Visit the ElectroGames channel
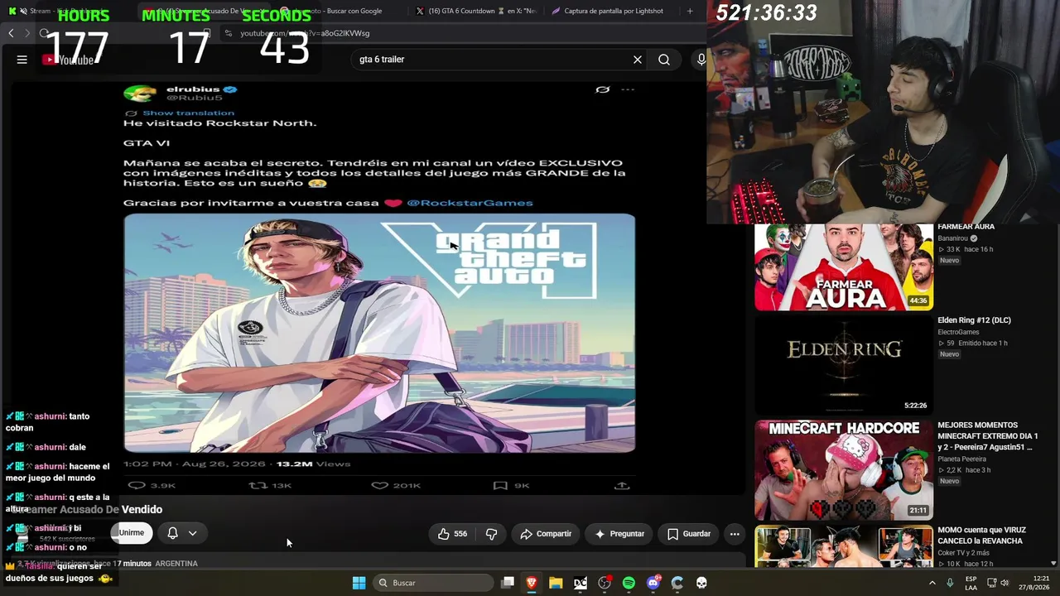1060x596 pixels. click(x=958, y=332)
